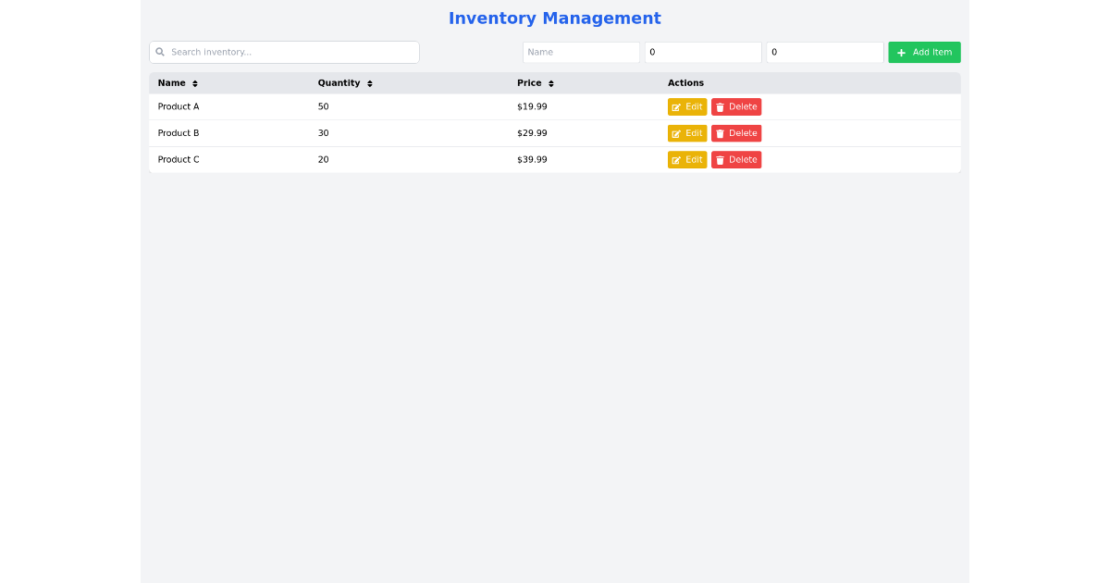This screenshot has width=1110, height=583.
Task: Click the search magnifier icon
Action: [160, 52]
